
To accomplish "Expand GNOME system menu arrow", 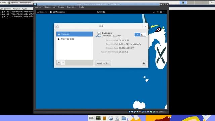I will pos(164,12).
